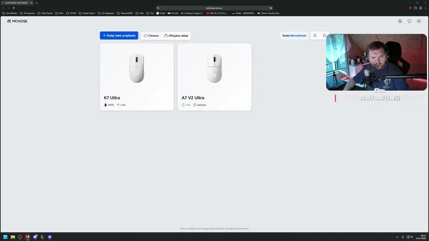This screenshot has height=241, width=429.
Task: Open the LPL LCK bookmark
Action: click(x=217, y=13)
